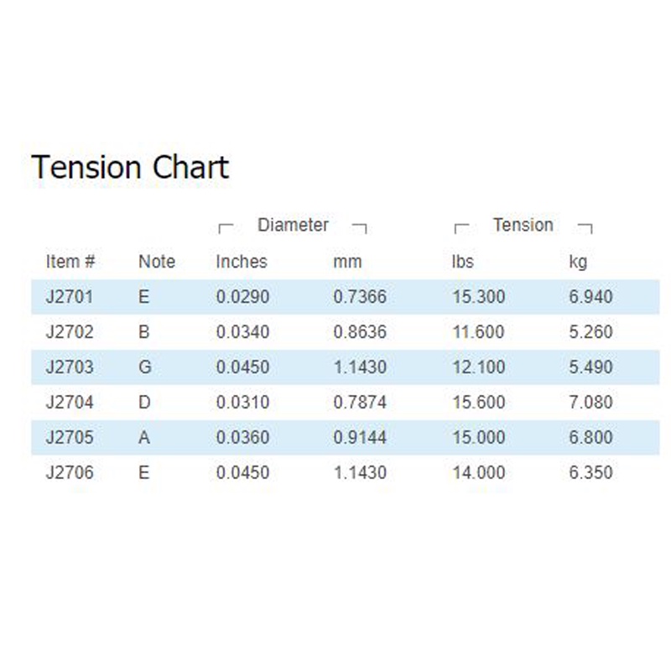Click the J2706 item number

(x=70, y=473)
